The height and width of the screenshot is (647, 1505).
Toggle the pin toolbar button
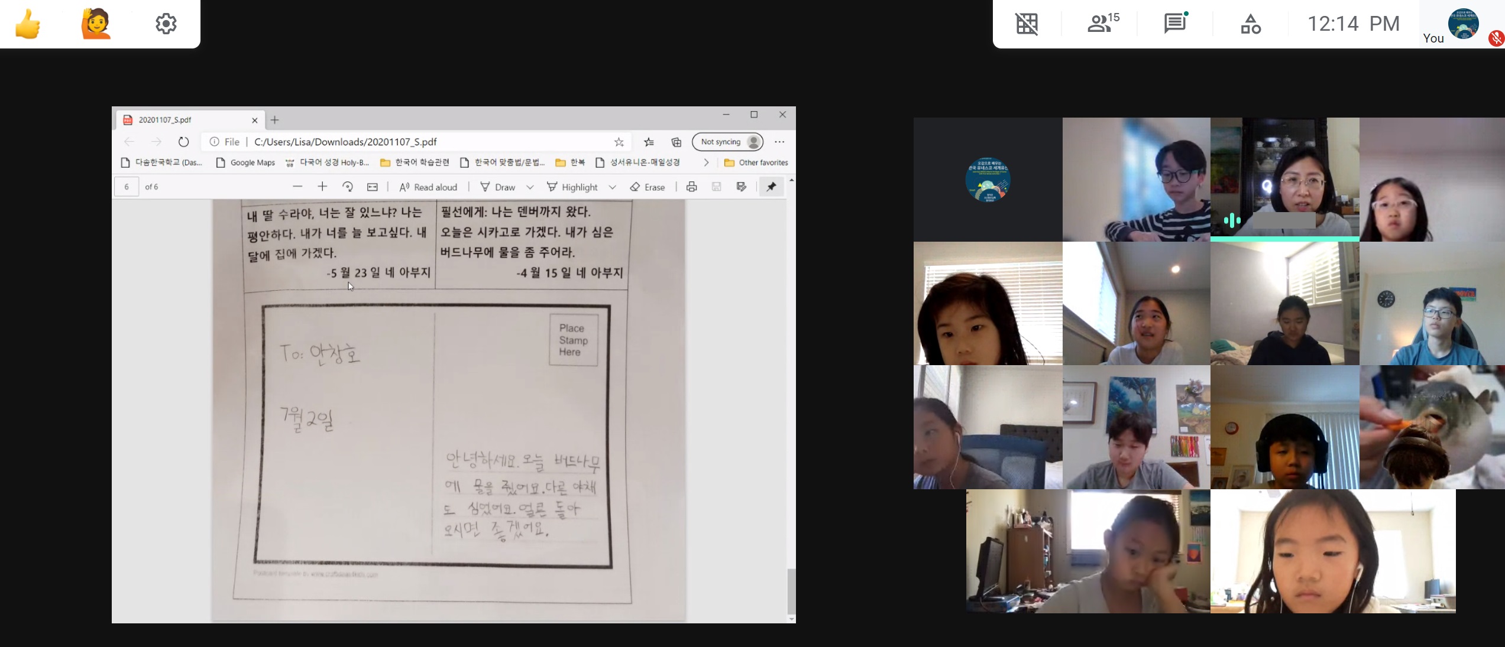click(x=771, y=187)
